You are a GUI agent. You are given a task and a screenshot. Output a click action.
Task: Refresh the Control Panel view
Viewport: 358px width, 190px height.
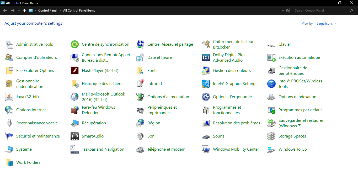click(287, 10)
